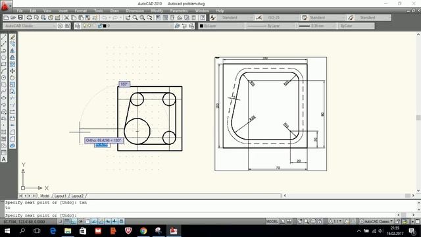Select the Hatch tool
The height and width of the screenshot is (237, 421).
tap(4, 132)
